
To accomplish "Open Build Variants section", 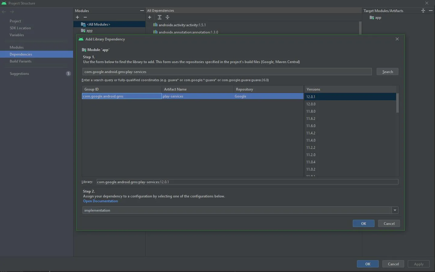I will tap(21, 61).
